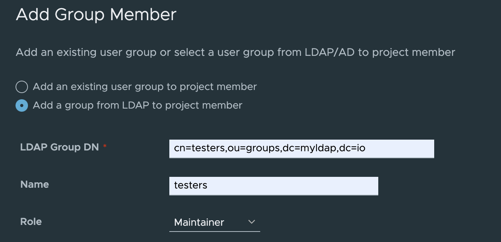Image resolution: width=501 pixels, height=242 pixels.
Task: Focus the LDAP Group DN input field
Action: point(301,149)
